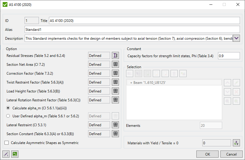Click the wand tool icon at bottom-left

click(6, 154)
